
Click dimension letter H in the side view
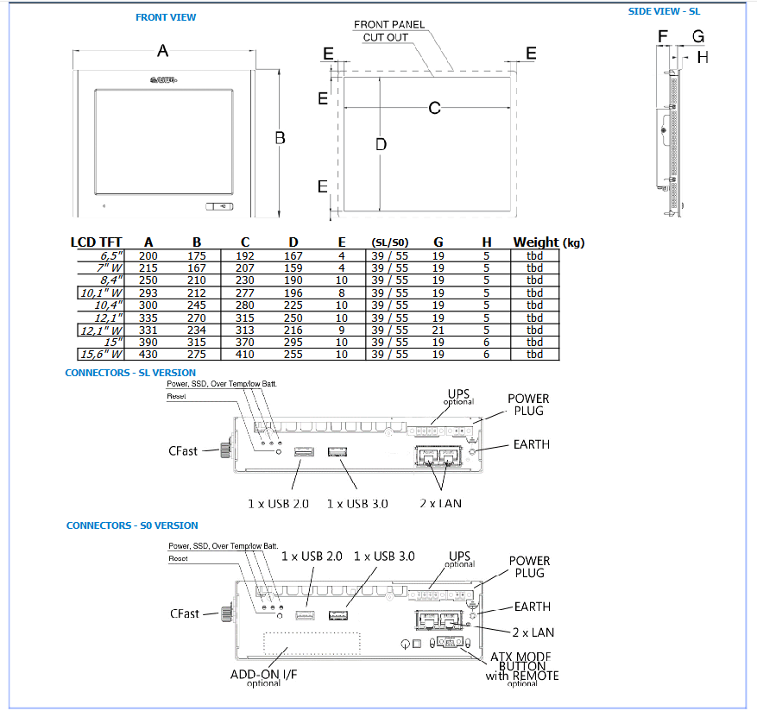703,58
